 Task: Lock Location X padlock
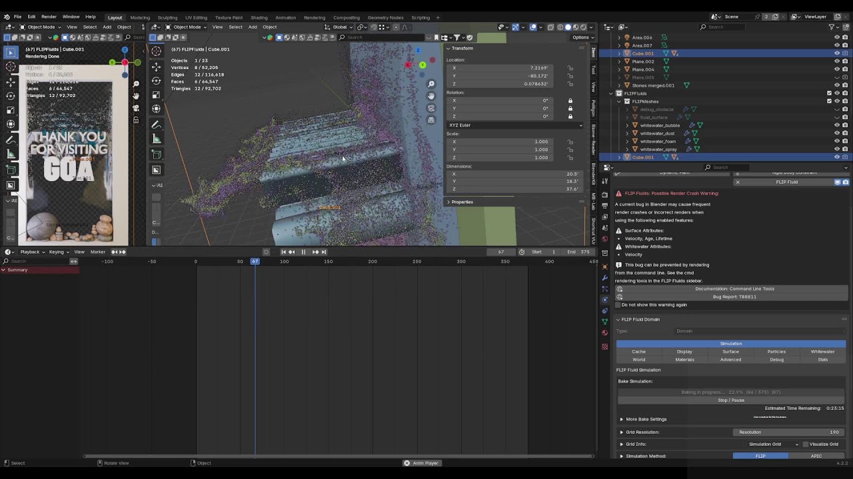click(x=570, y=68)
